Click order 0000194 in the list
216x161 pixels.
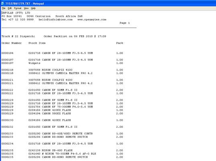click(x=8, y=53)
